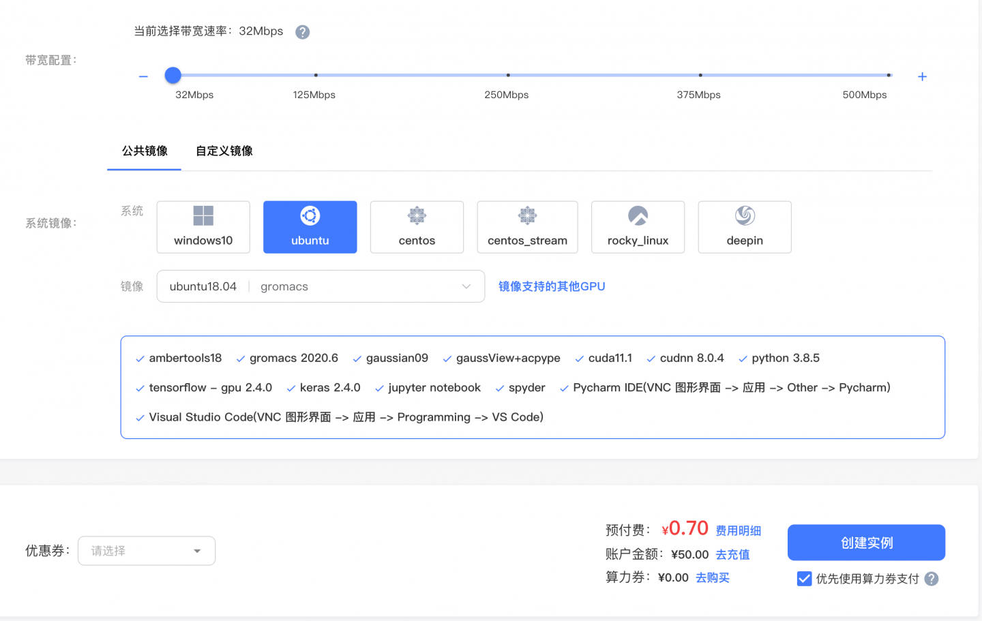The image size is (982, 621).
Task: Choose the centos_stream system image
Action: 527,227
